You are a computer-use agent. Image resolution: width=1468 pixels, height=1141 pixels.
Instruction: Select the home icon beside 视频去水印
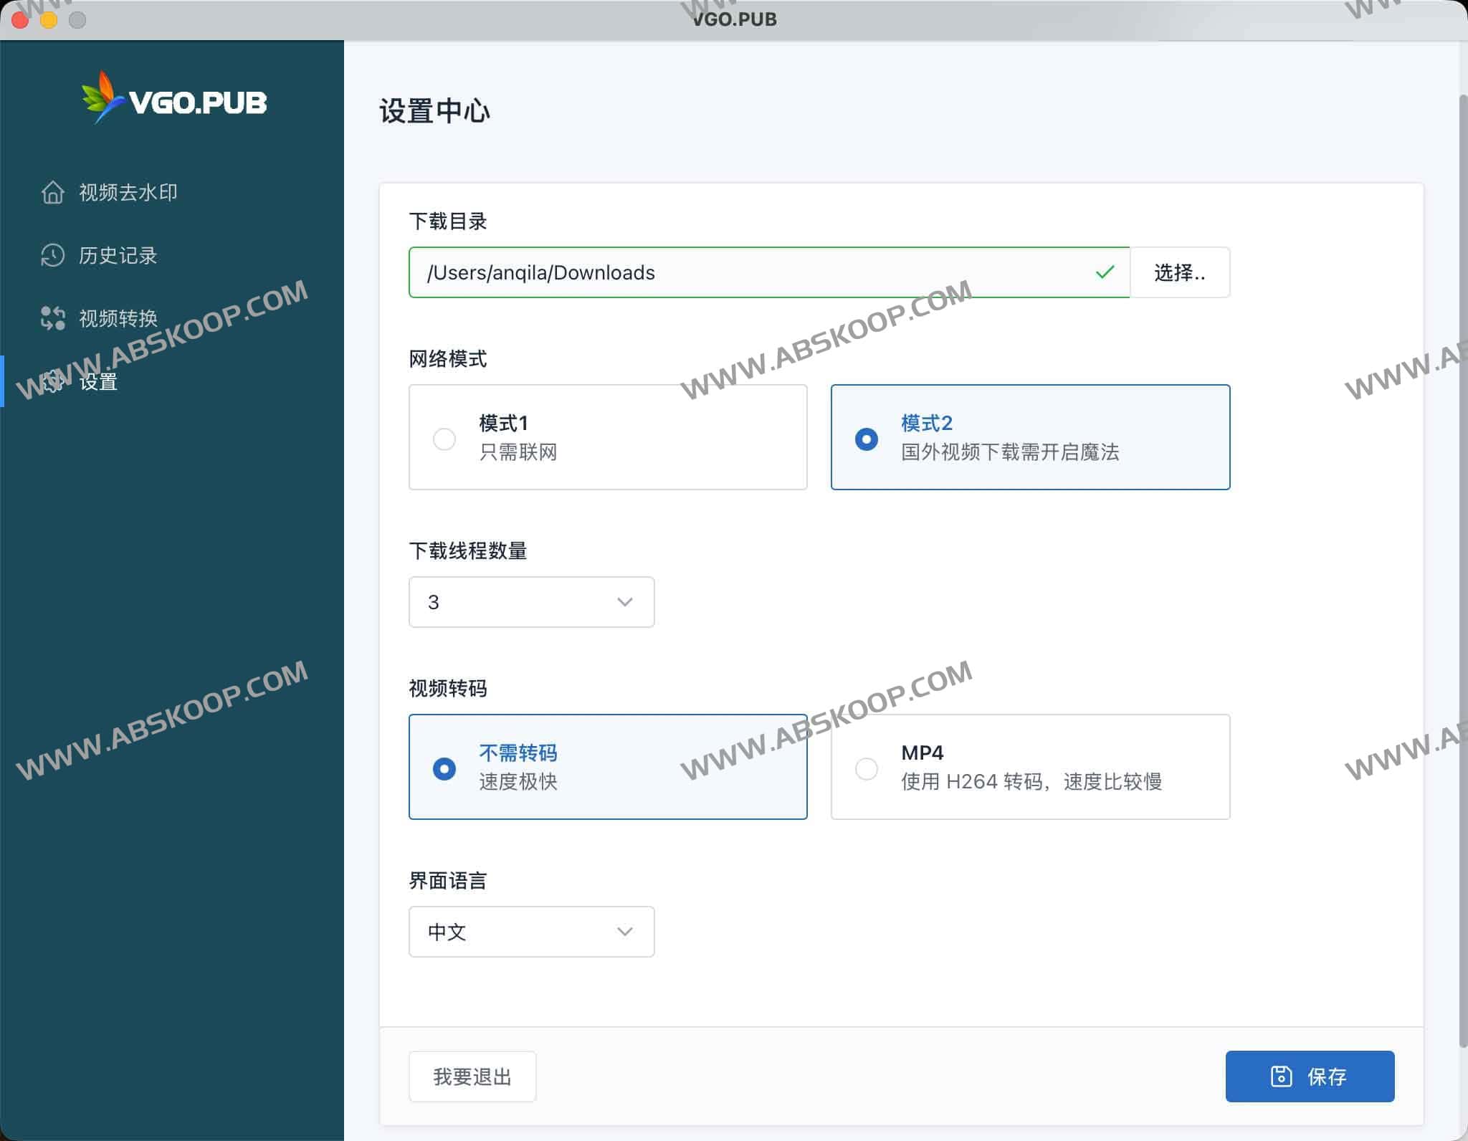tap(53, 192)
